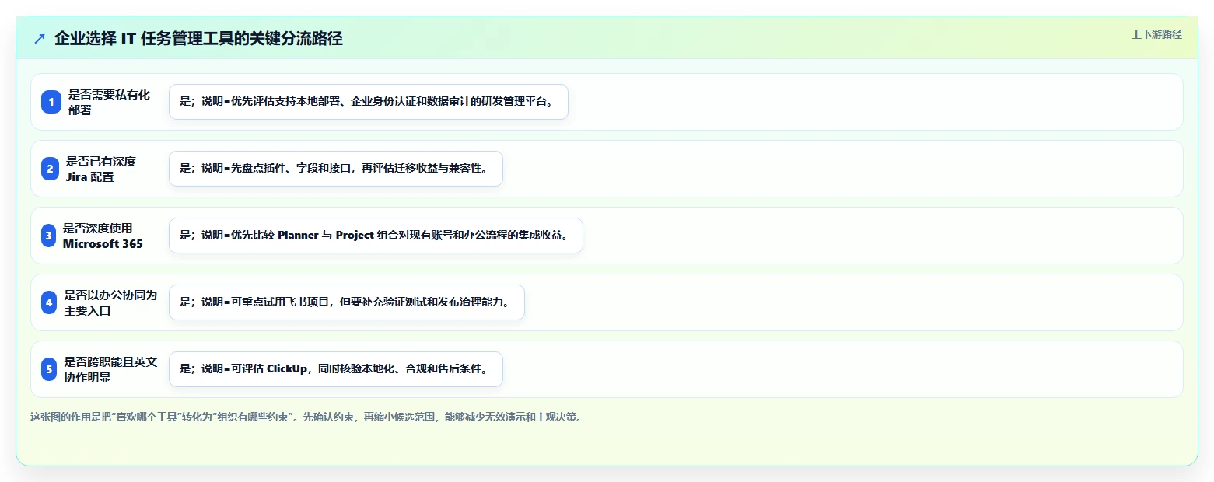Viewport: 1214px width, 482px height.
Task: Click the 是否跨职能且英文协作明显 label
Action: coord(110,369)
